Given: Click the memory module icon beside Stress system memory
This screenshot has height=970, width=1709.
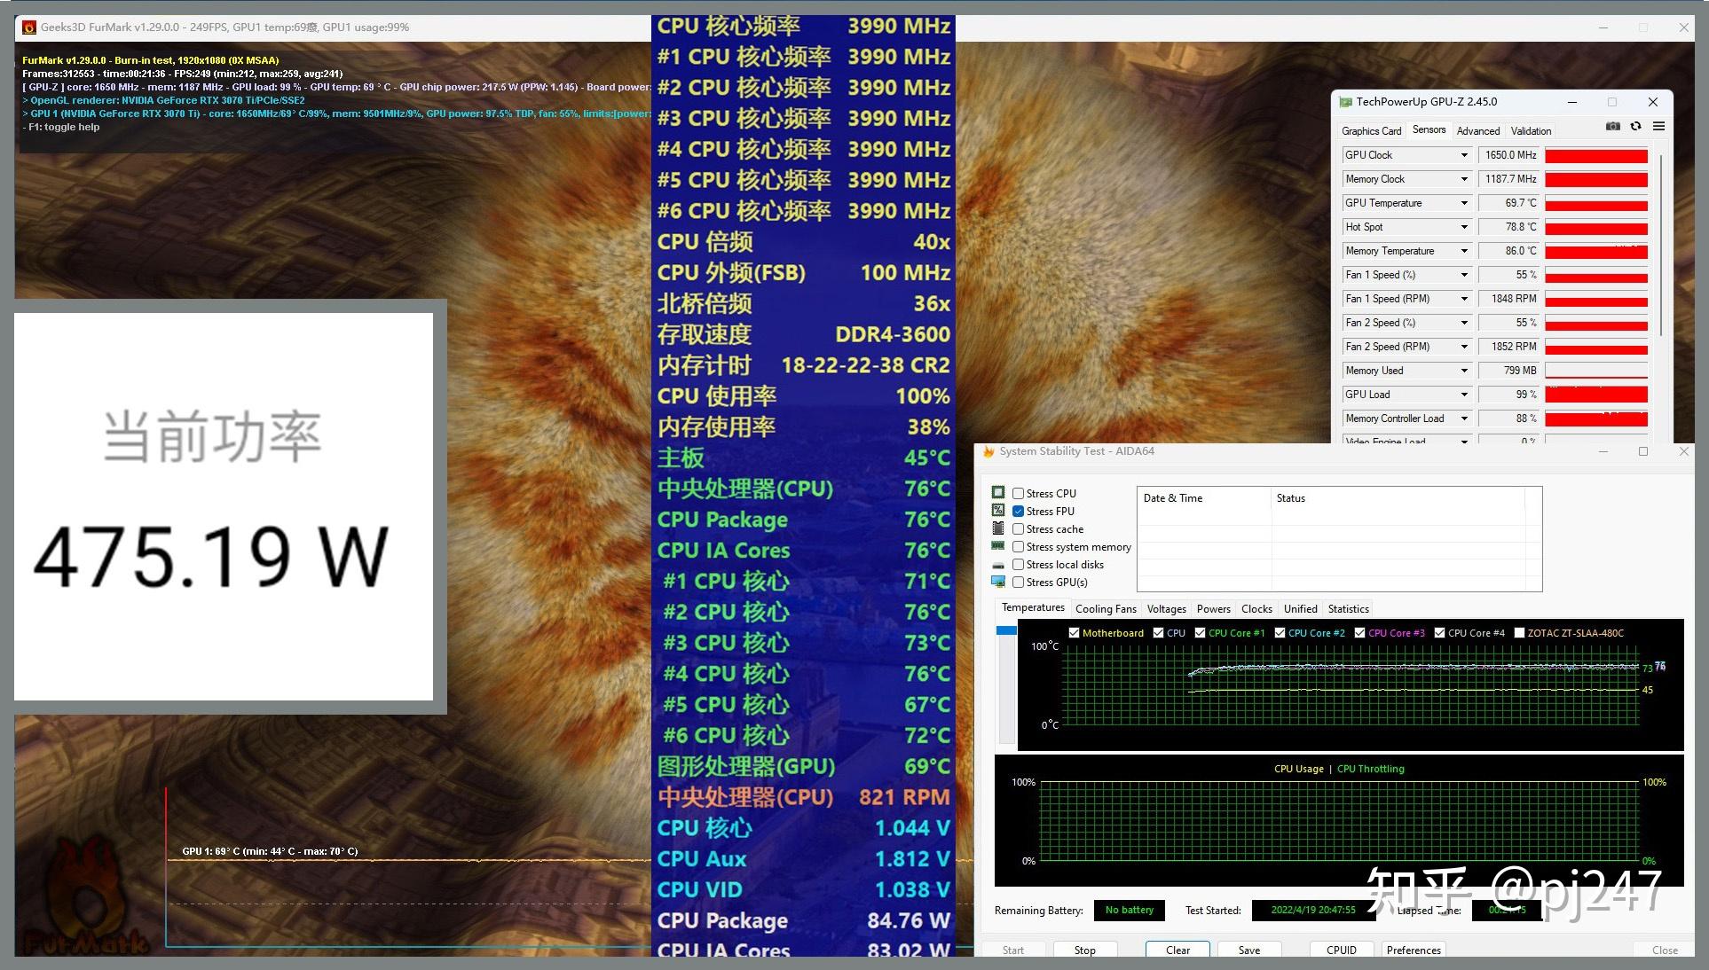Looking at the screenshot, I should click(998, 547).
